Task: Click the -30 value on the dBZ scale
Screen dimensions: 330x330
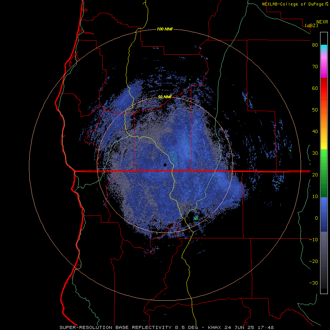Action: coord(313,283)
